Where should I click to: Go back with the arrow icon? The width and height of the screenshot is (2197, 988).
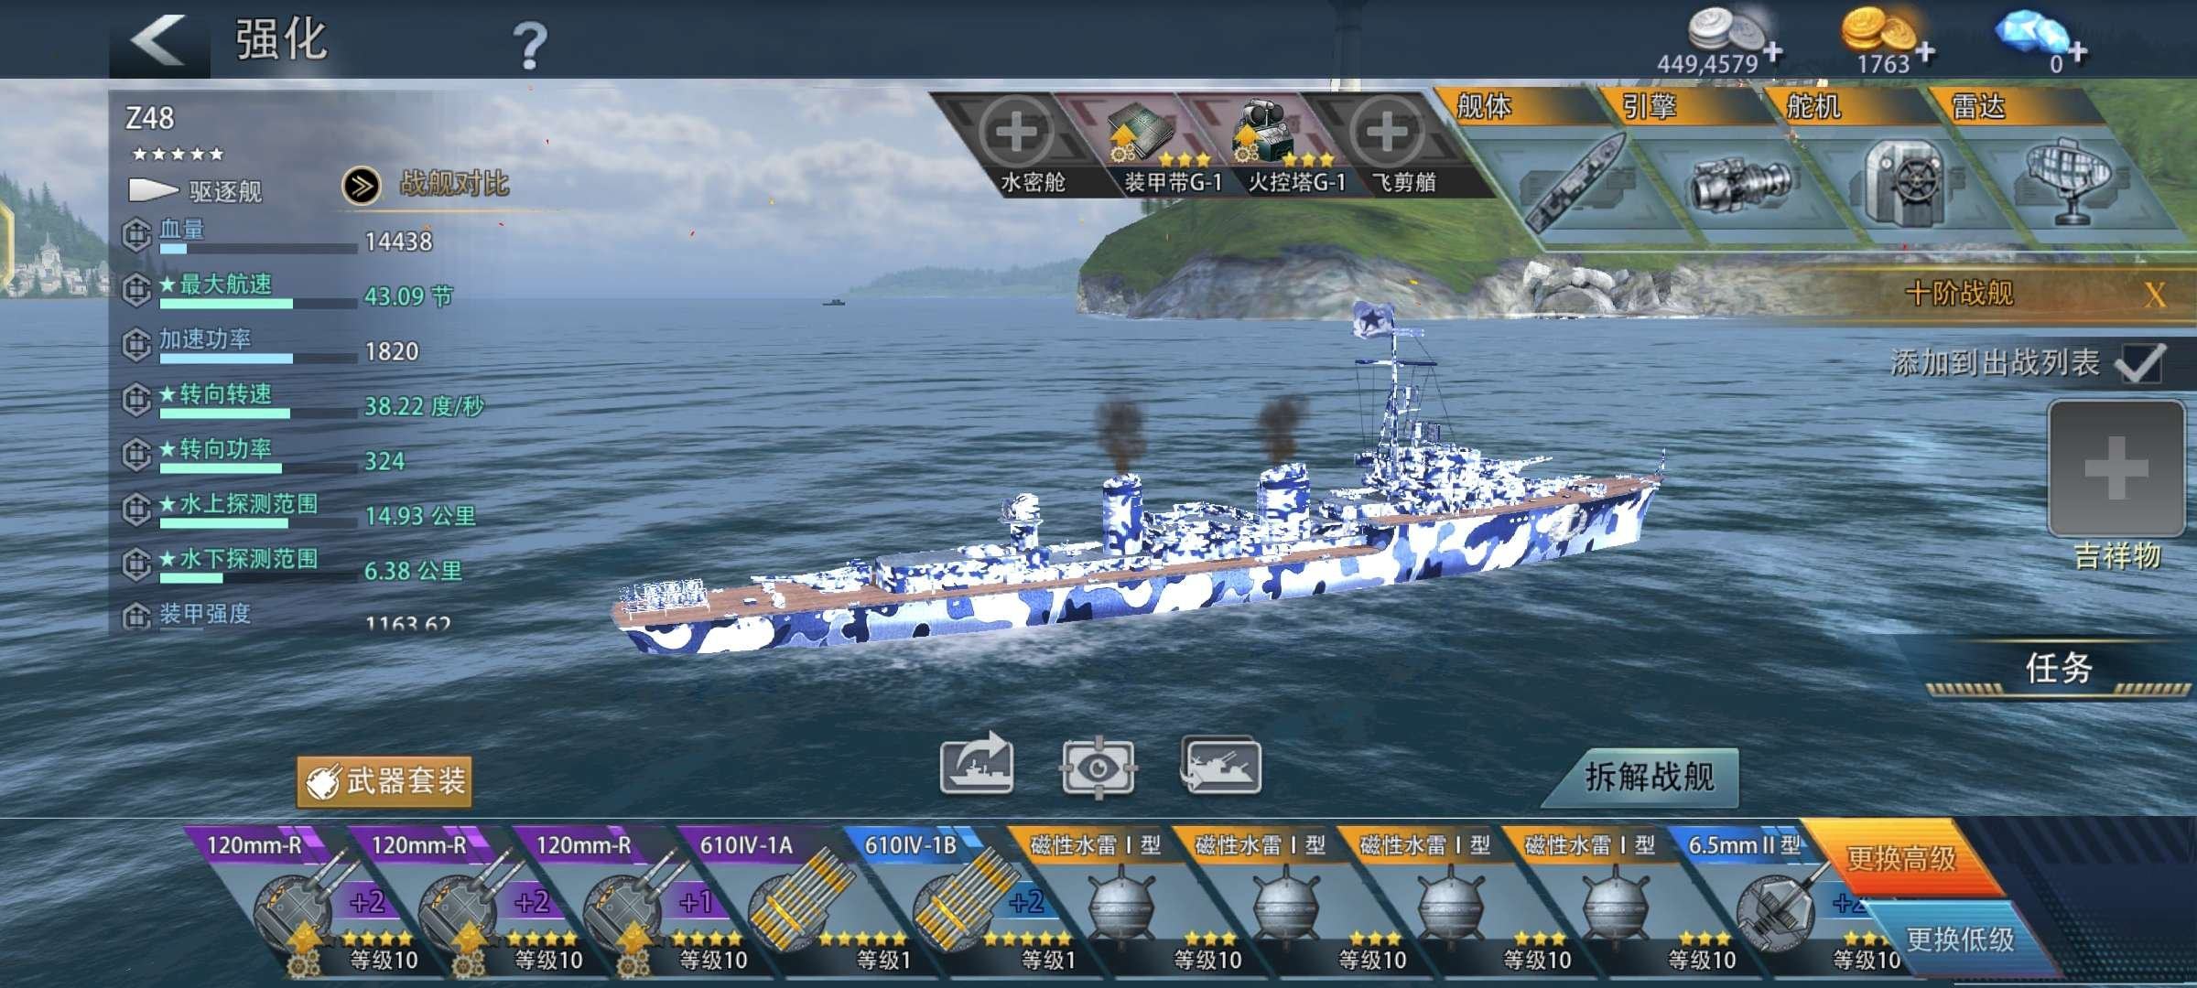(x=159, y=41)
